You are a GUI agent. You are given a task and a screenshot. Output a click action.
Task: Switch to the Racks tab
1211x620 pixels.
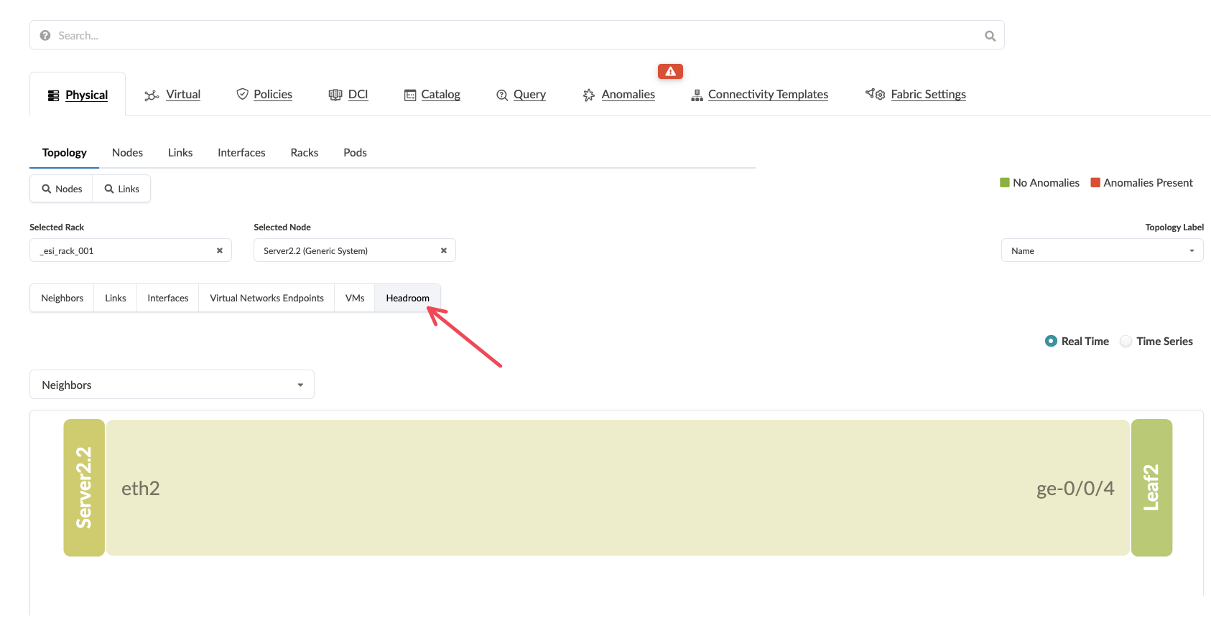[x=305, y=153]
